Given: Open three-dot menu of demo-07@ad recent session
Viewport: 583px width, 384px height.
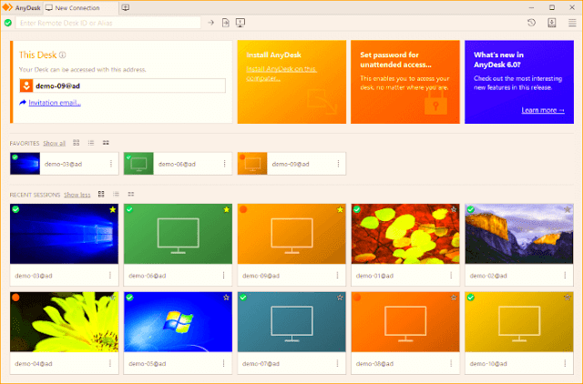Looking at the screenshot, I should pyautogui.click(x=337, y=363).
